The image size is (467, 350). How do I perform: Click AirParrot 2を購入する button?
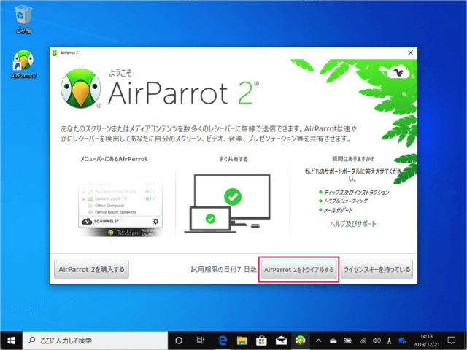coord(91,270)
